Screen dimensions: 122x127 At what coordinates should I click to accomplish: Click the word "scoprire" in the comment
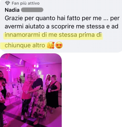click(63, 26)
